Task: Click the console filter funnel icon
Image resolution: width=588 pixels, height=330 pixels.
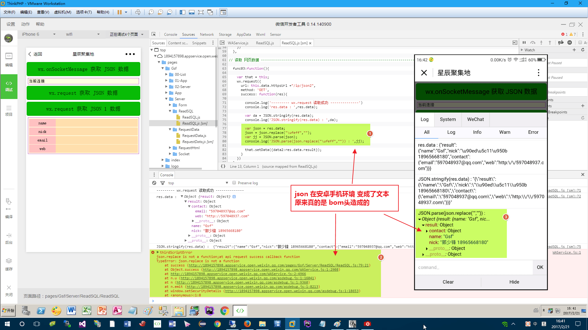Action: (163, 183)
